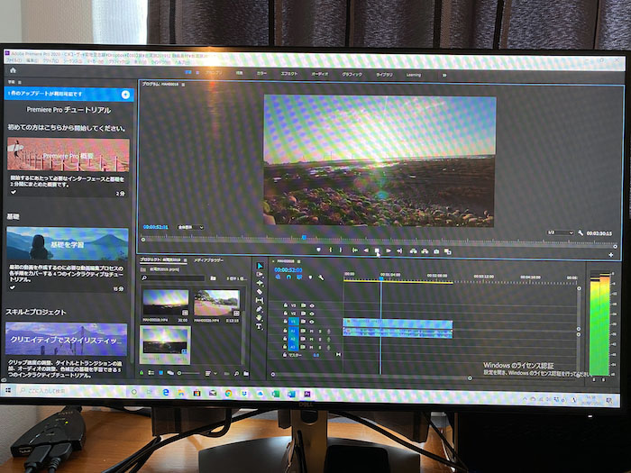631x473 pixels.
Task: Open zoom level dropdown in Program monitor
Action: pyautogui.click(x=190, y=227)
